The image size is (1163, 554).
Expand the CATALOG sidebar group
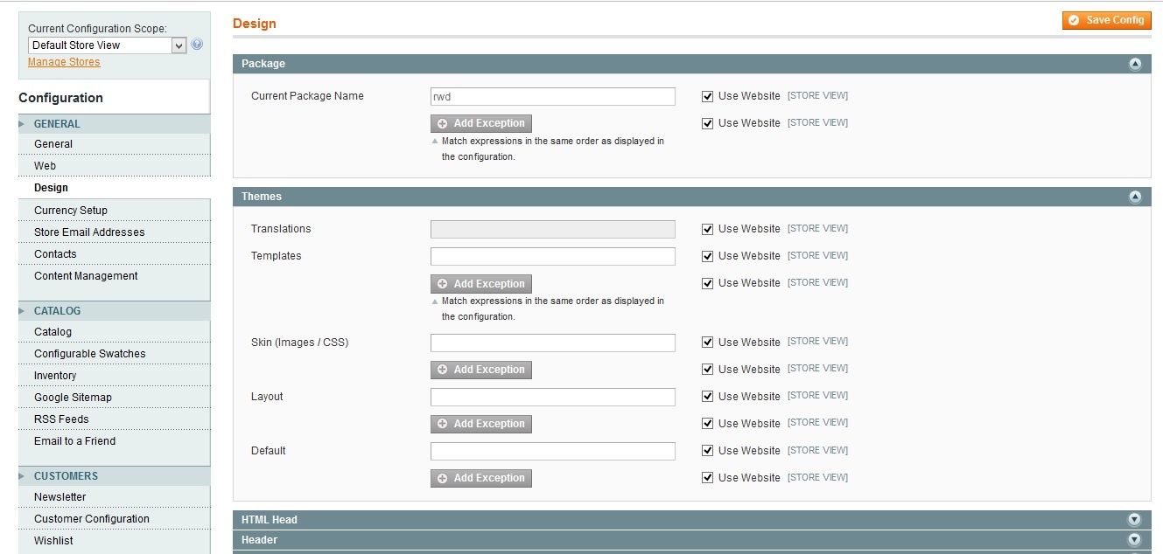pos(114,311)
